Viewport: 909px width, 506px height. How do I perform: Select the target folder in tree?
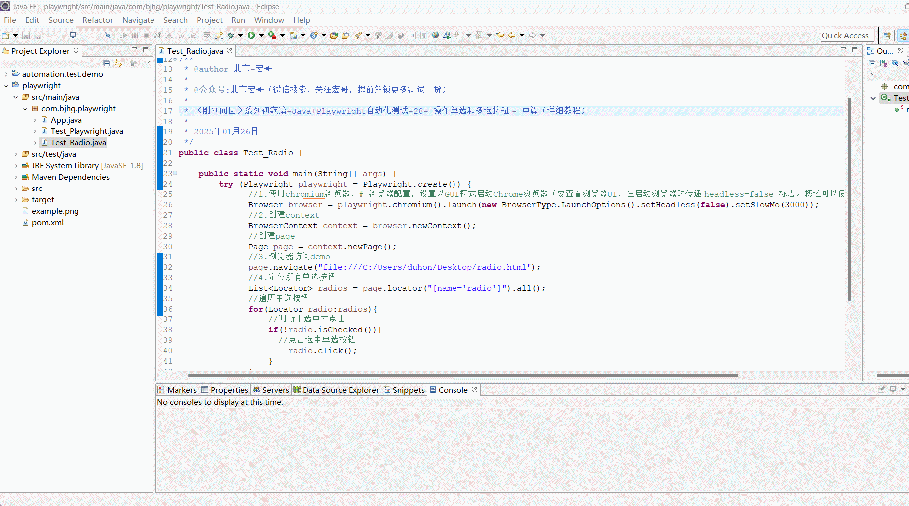point(43,200)
